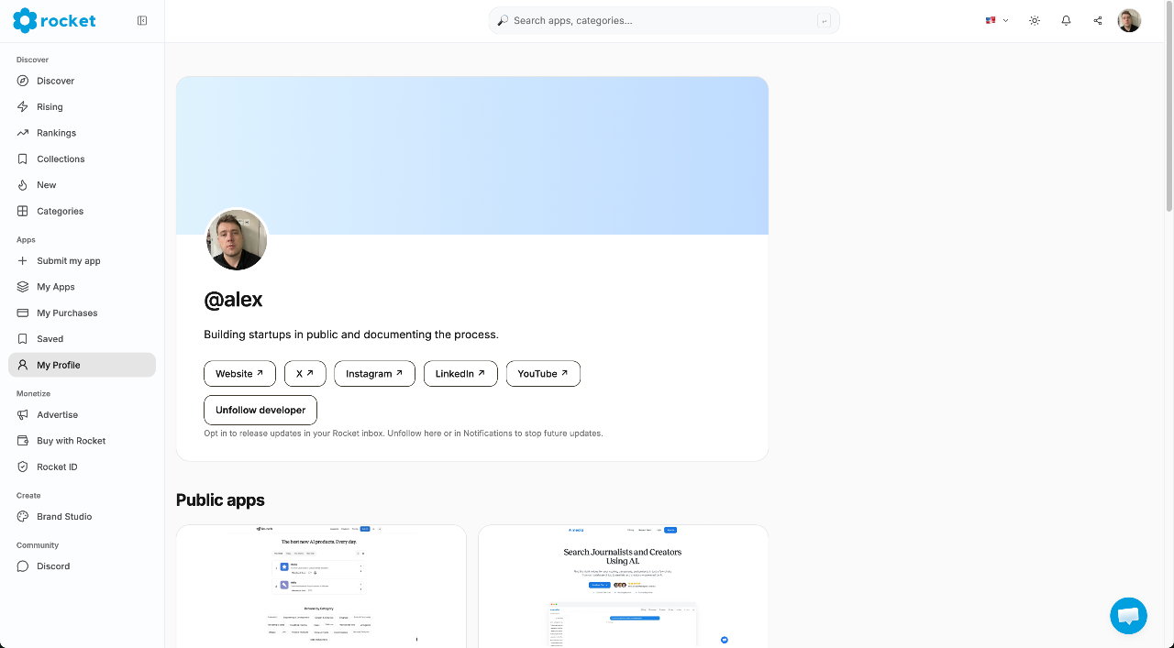
Task: Click the @alex username text
Action: click(x=233, y=300)
